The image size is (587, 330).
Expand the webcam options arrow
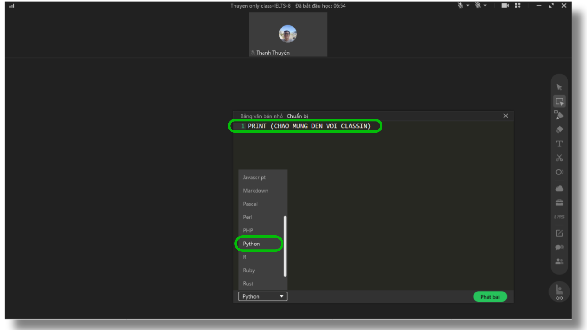(x=485, y=5)
